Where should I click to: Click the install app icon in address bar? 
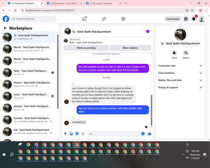pos(187,10)
